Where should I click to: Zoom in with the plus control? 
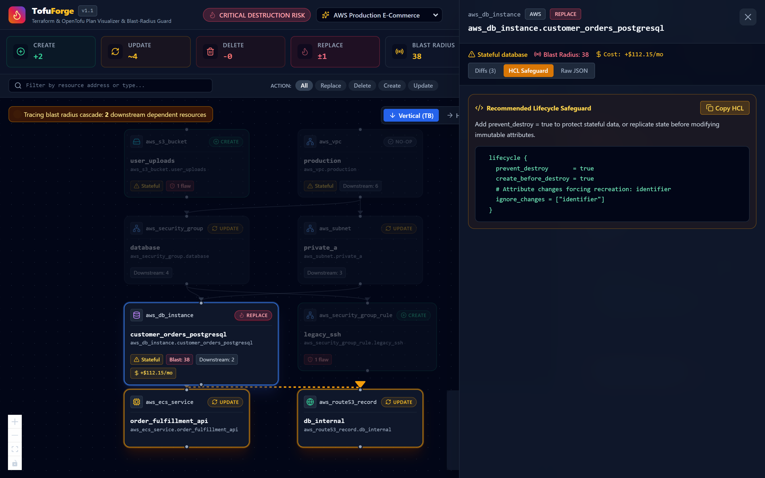[x=15, y=422]
